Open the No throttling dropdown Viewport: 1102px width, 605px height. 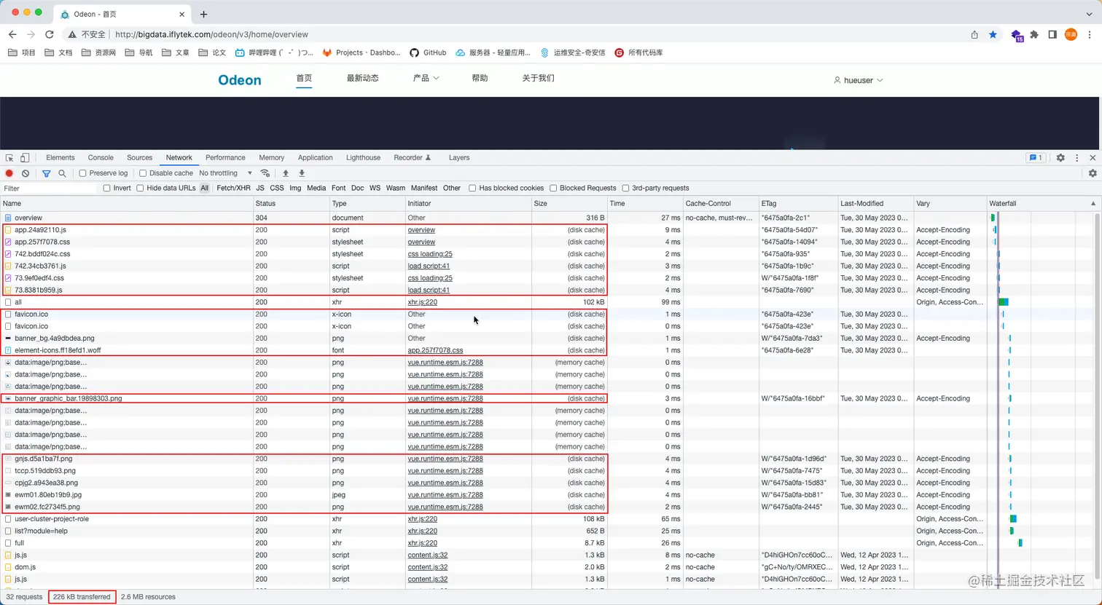click(x=225, y=173)
